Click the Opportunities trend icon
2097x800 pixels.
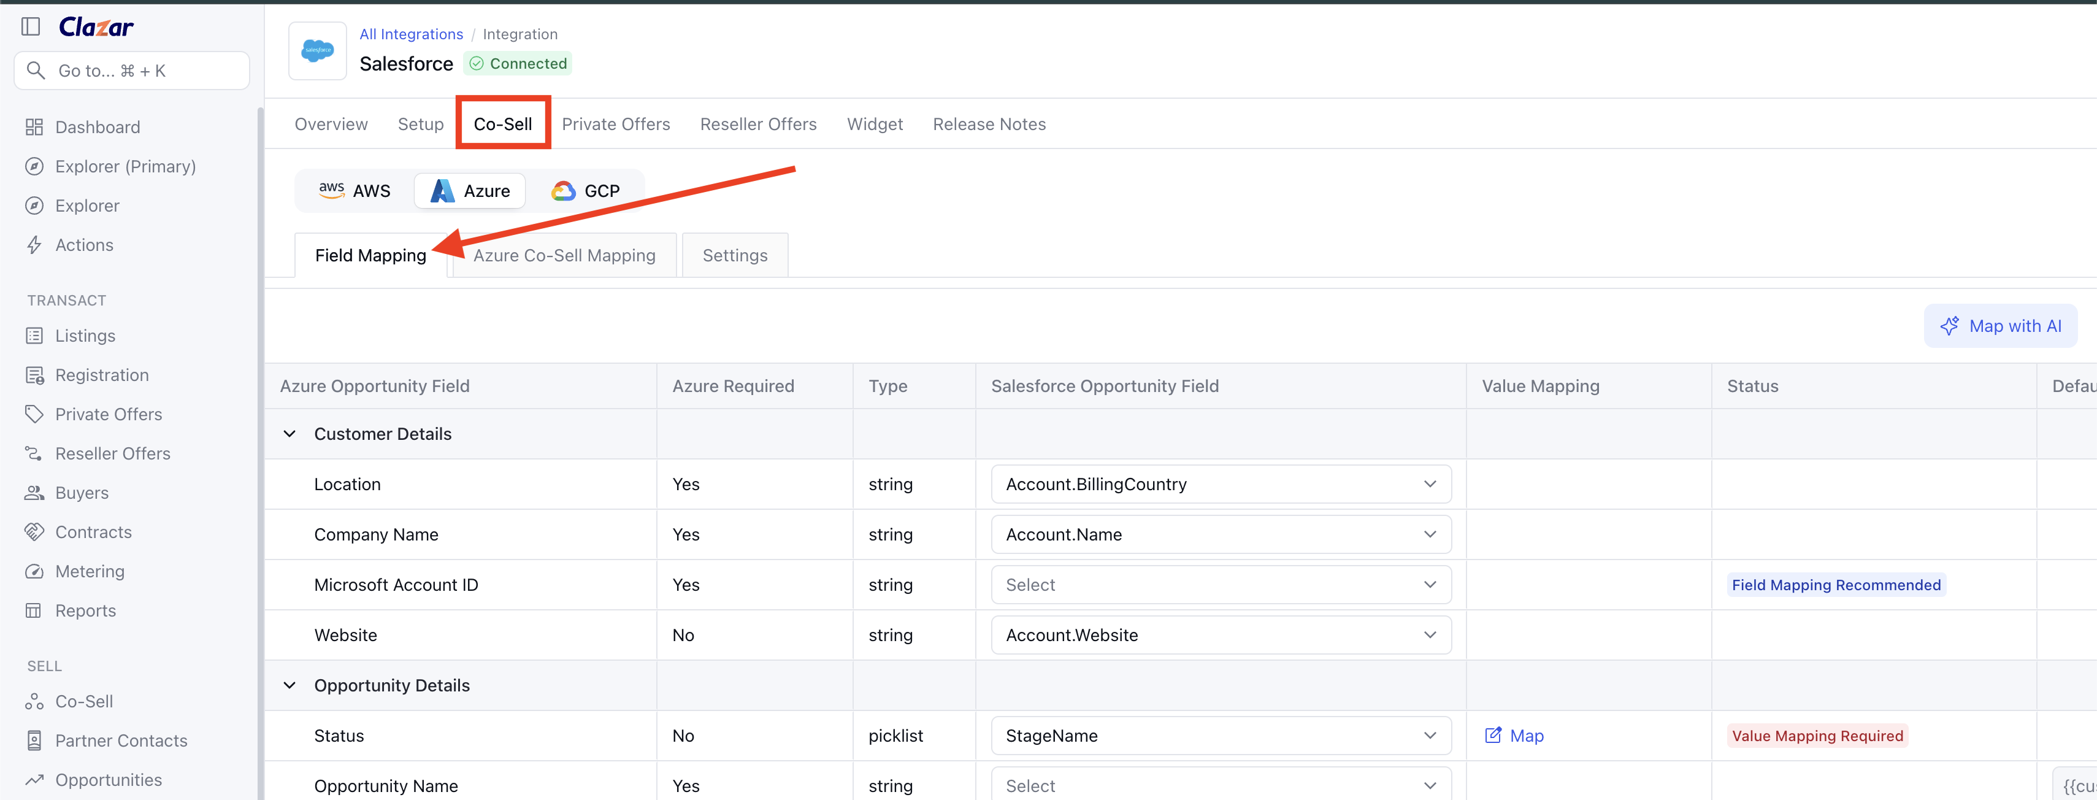[x=34, y=780]
